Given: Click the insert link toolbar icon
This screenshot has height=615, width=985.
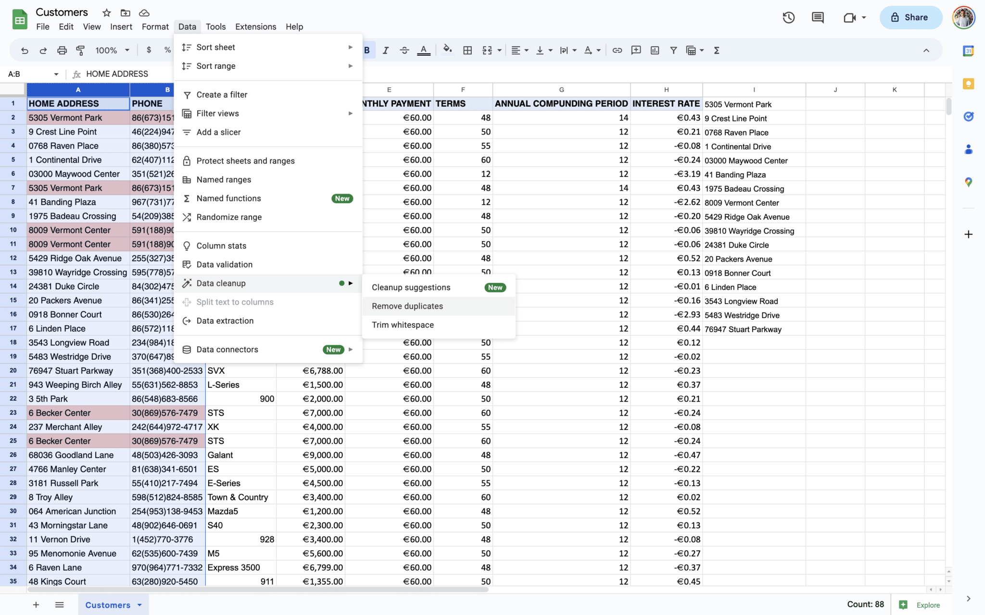Looking at the screenshot, I should coord(617,50).
